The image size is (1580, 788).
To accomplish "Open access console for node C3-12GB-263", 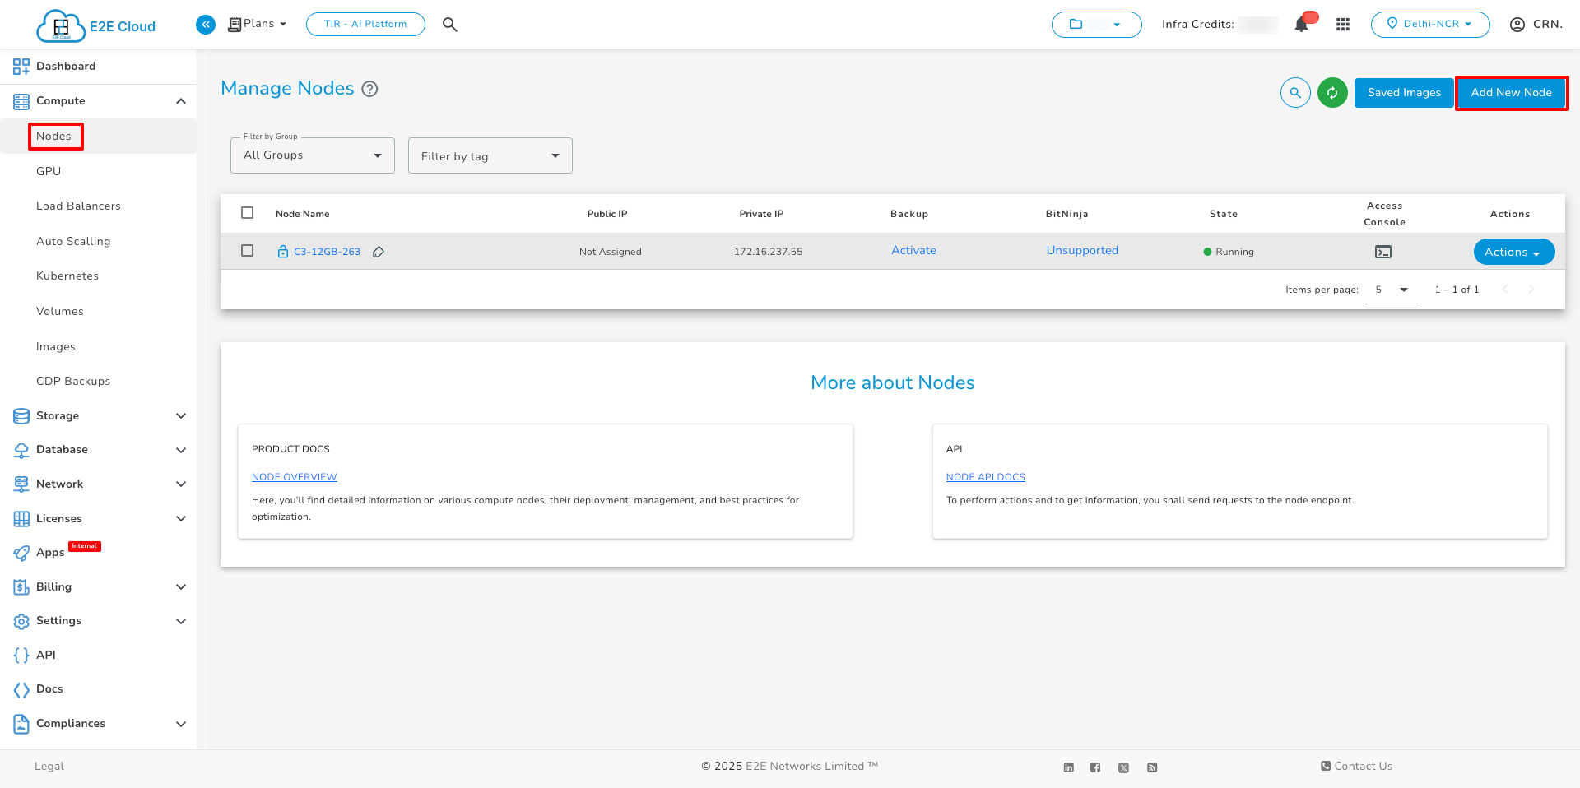I will click(1383, 251).
